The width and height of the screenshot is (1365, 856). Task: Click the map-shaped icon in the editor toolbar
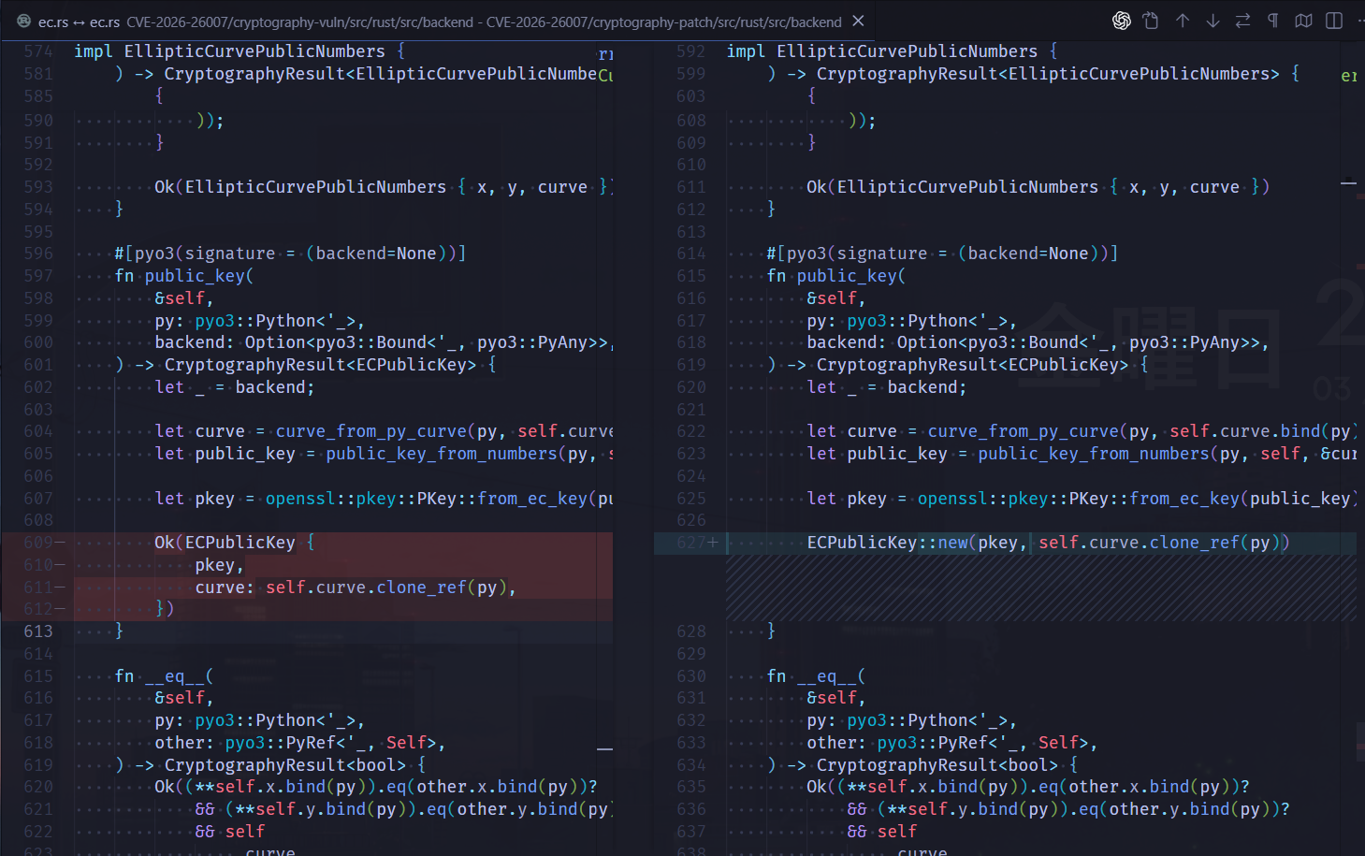point(1302,20)
